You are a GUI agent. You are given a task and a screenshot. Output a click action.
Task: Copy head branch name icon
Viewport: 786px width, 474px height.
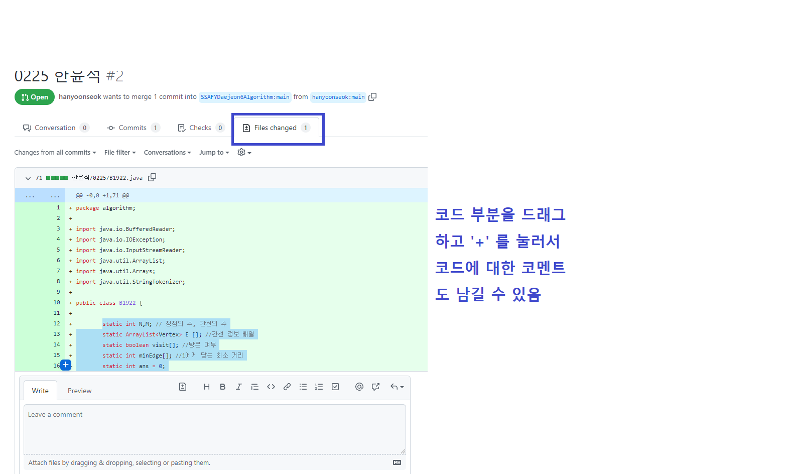pyautogui.click(x=372, y=97)
